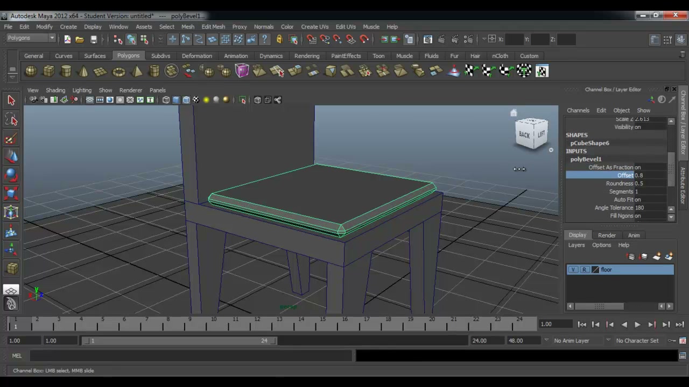Switch to the Rendering shelf tab
Viewport: 689px width, 387px height.
pos(307,56)
